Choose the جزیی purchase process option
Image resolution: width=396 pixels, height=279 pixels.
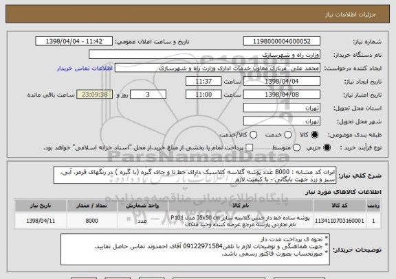[327, 148]
